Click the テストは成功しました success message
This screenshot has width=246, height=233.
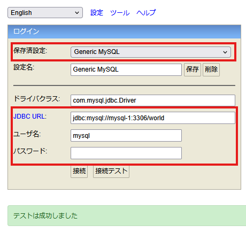[45, 216]
